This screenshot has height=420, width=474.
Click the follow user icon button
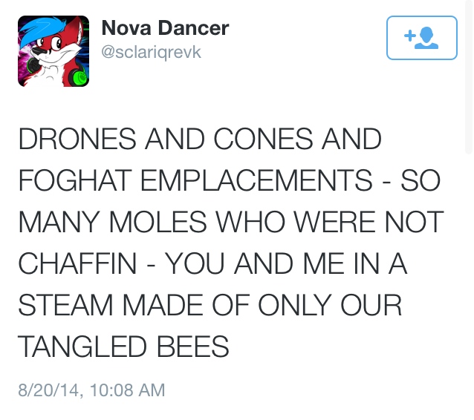tap(422, 38)
